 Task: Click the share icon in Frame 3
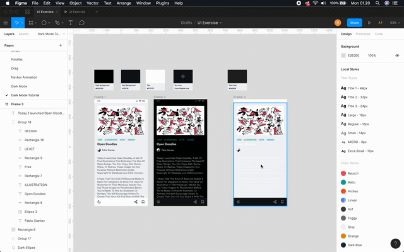(x=275, y=202)
